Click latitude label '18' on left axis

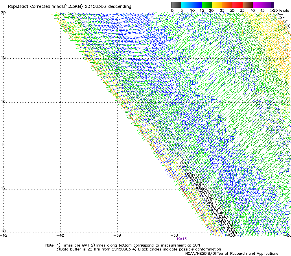pyautogui.click(x=3, y=57)
